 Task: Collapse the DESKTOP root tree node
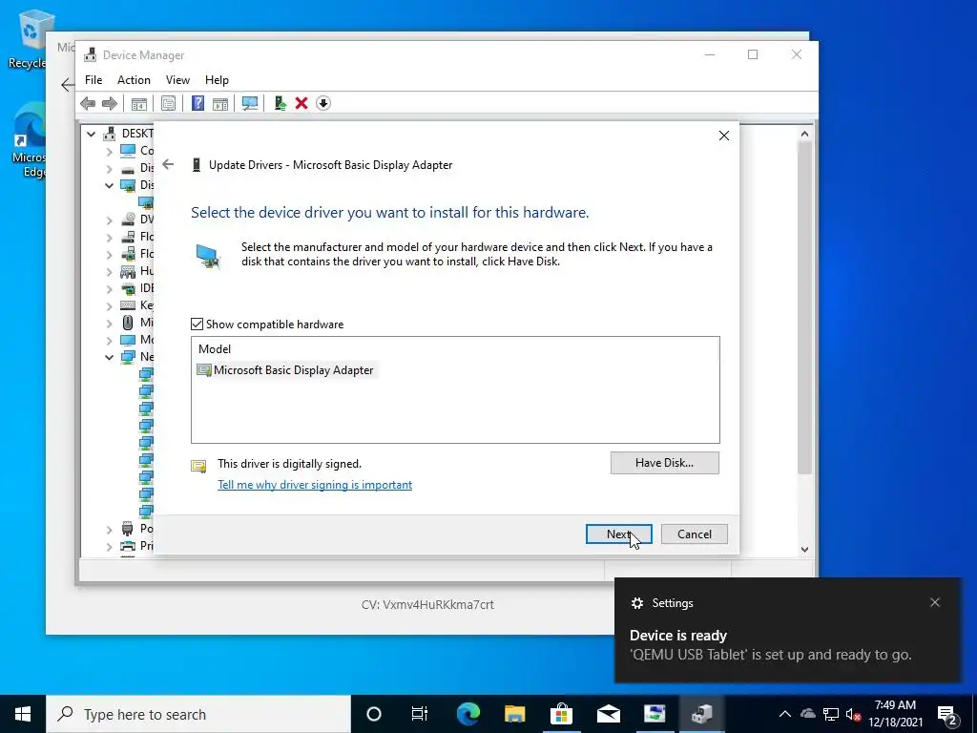(x=91, y=134)
